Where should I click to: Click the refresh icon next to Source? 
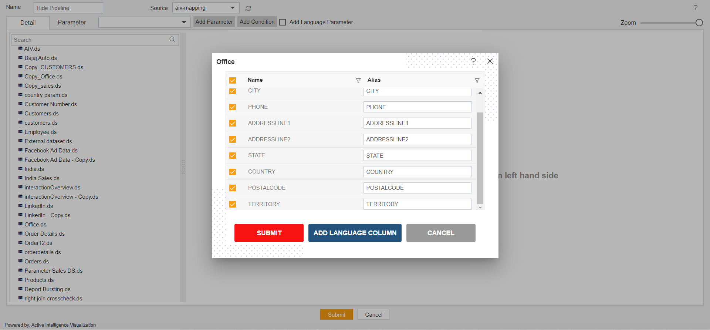point(248,8)
